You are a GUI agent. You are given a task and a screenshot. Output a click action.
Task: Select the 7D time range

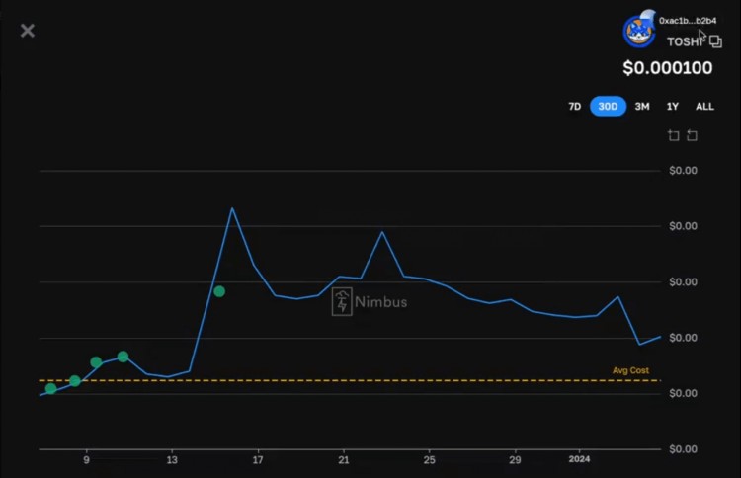tap(574, 106)
